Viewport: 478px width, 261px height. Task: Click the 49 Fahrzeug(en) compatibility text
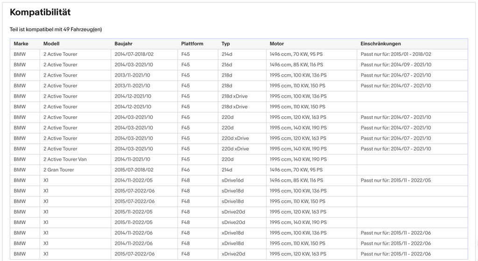tap(83, 29)
